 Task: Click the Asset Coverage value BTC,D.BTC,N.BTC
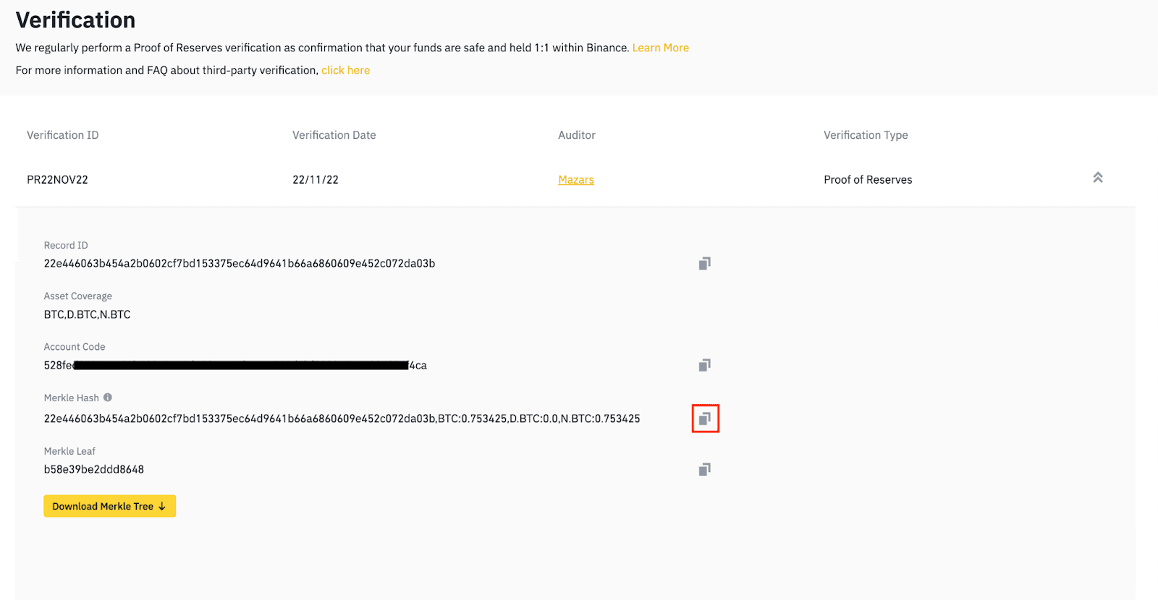[87, 314]
